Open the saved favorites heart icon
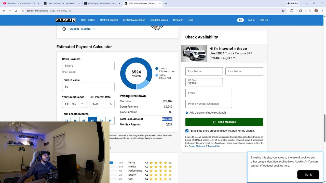The height and width of the screenshot is (183, 326). click(x=240, y=20)
